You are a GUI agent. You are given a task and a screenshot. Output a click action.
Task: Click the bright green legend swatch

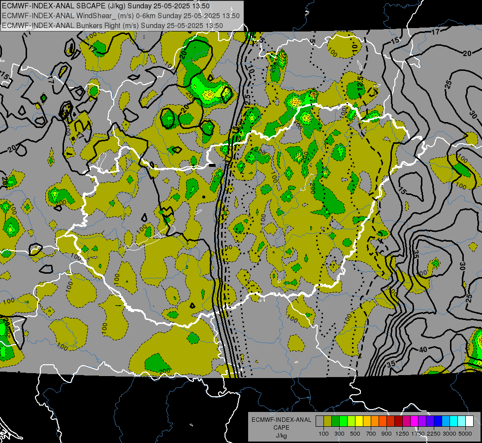tap(343, 421)
